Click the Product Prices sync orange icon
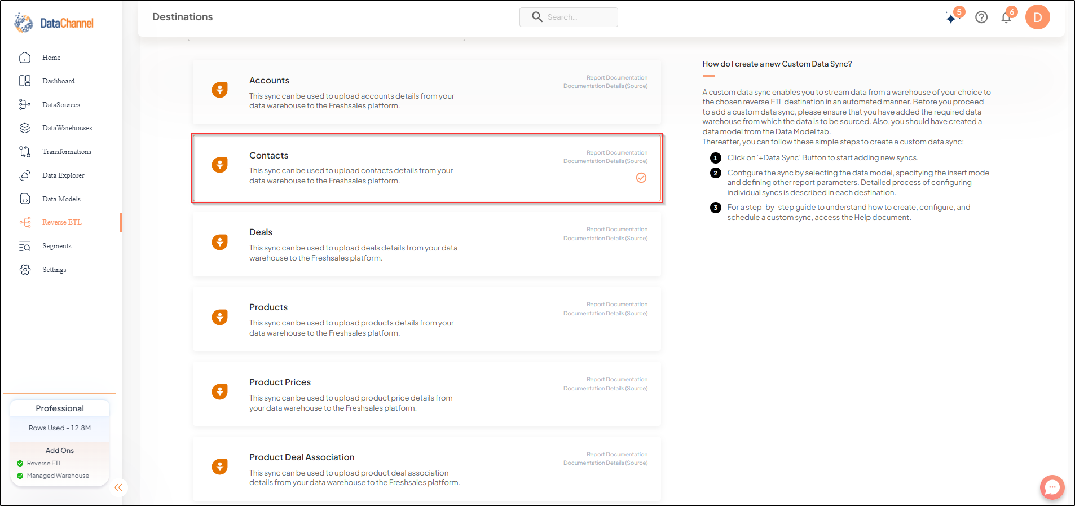This screenshot has width=1075, height=506. (x=220, y=391)
